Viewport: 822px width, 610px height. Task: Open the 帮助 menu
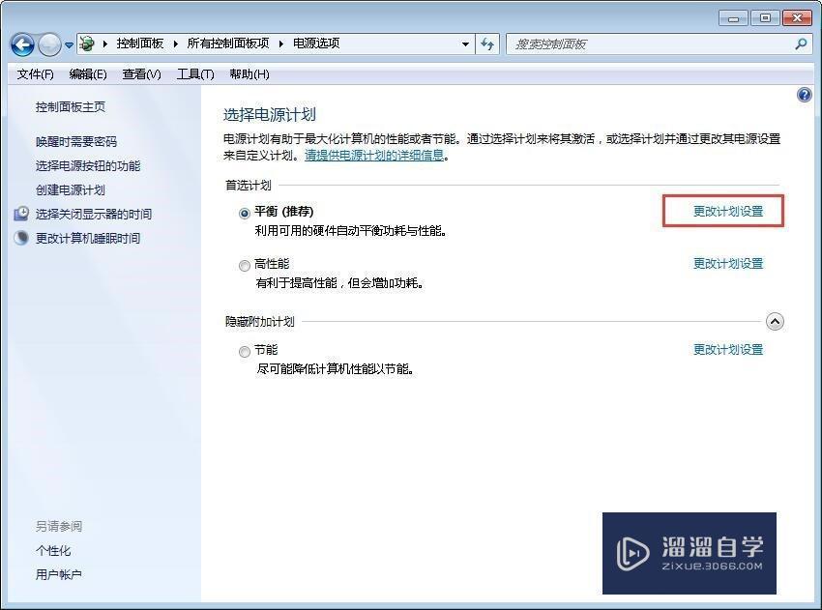tap(248, 74)
